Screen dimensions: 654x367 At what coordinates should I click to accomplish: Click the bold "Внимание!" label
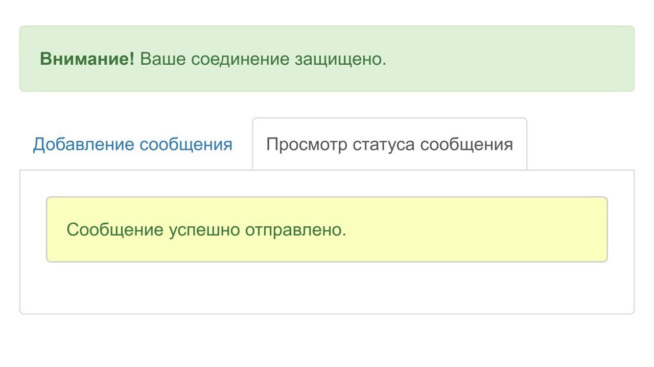pyautogui.click(x=87, y=59)
